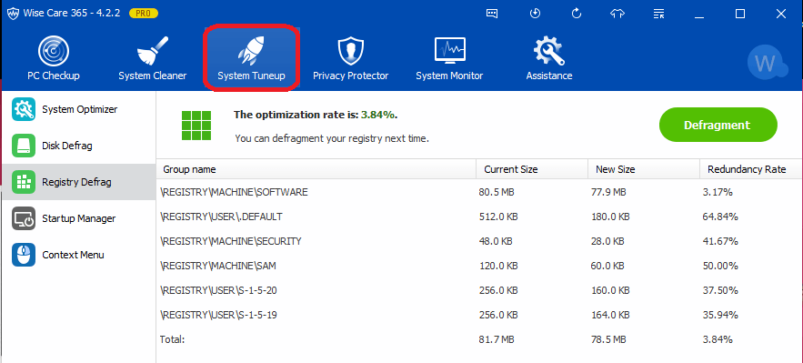Viewport: 803px width, 363px height.
Task: Open PC Checkup radar icon
Action: (54, 52)
